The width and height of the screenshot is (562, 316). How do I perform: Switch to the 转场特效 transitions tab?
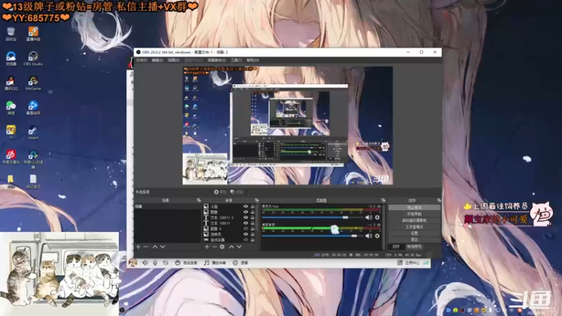coord(414,246)
